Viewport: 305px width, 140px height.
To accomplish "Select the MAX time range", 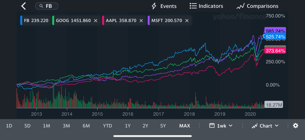I will point(185,126).
